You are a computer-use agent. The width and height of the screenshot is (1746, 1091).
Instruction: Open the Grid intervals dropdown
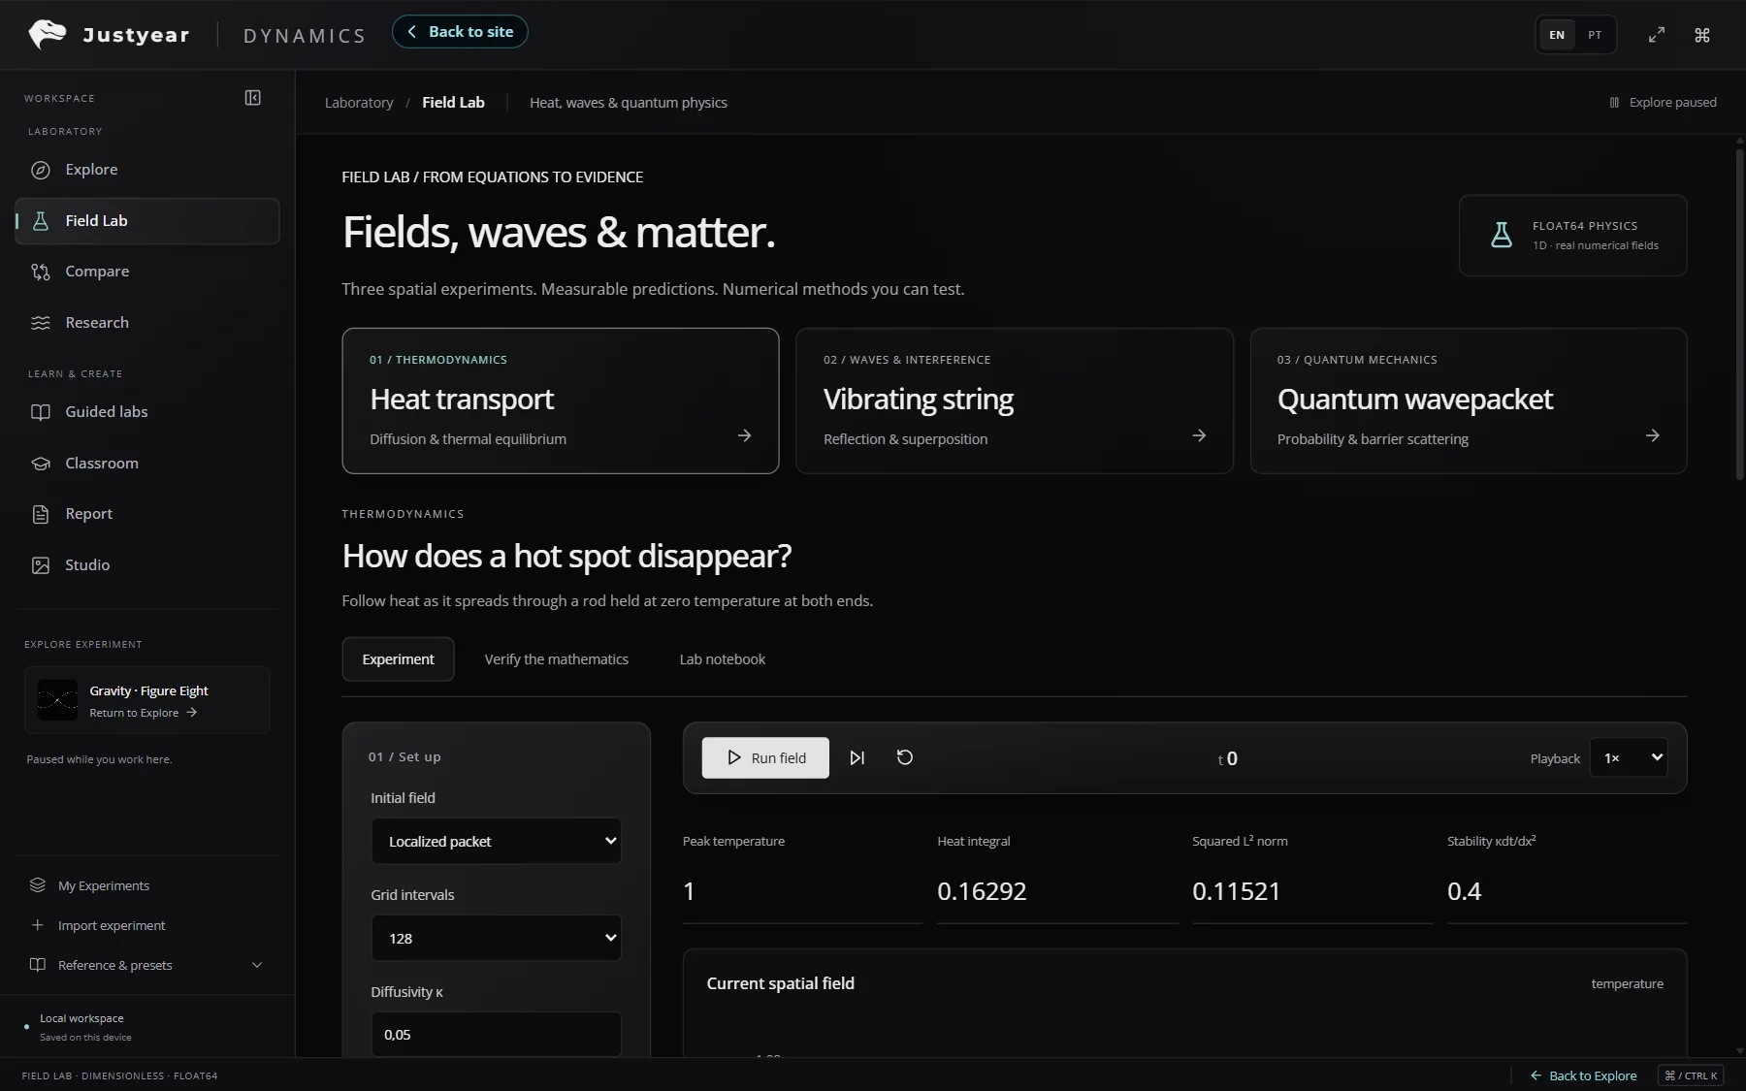[496, 939]
